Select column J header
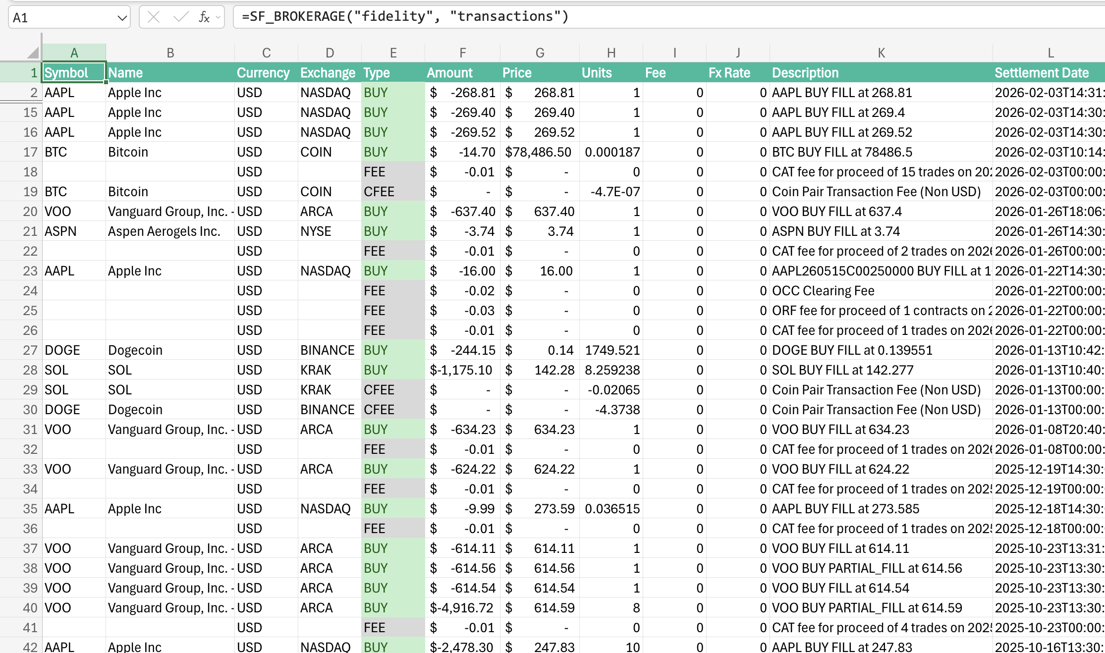Image resolution: width=1105 pixels, height=653 pixels. point(738,53)
